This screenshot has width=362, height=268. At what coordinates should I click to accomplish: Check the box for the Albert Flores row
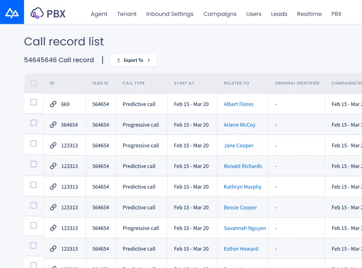point(34,102)
